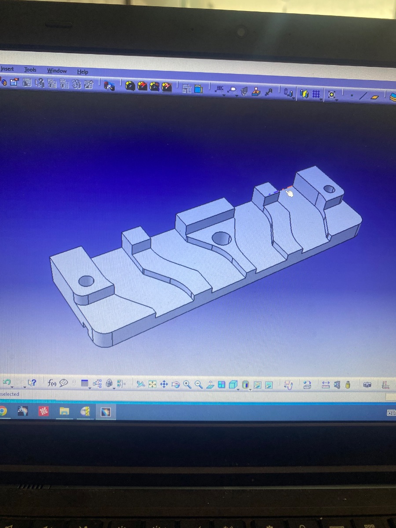This screenshot has height=528, width=396.
Task: Click the red app icon in taskbar
Action: tap(44, 411)
